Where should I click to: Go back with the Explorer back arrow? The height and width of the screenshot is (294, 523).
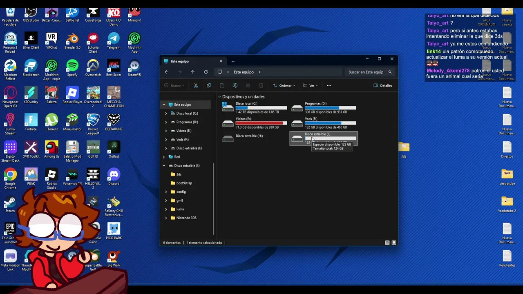167,72
